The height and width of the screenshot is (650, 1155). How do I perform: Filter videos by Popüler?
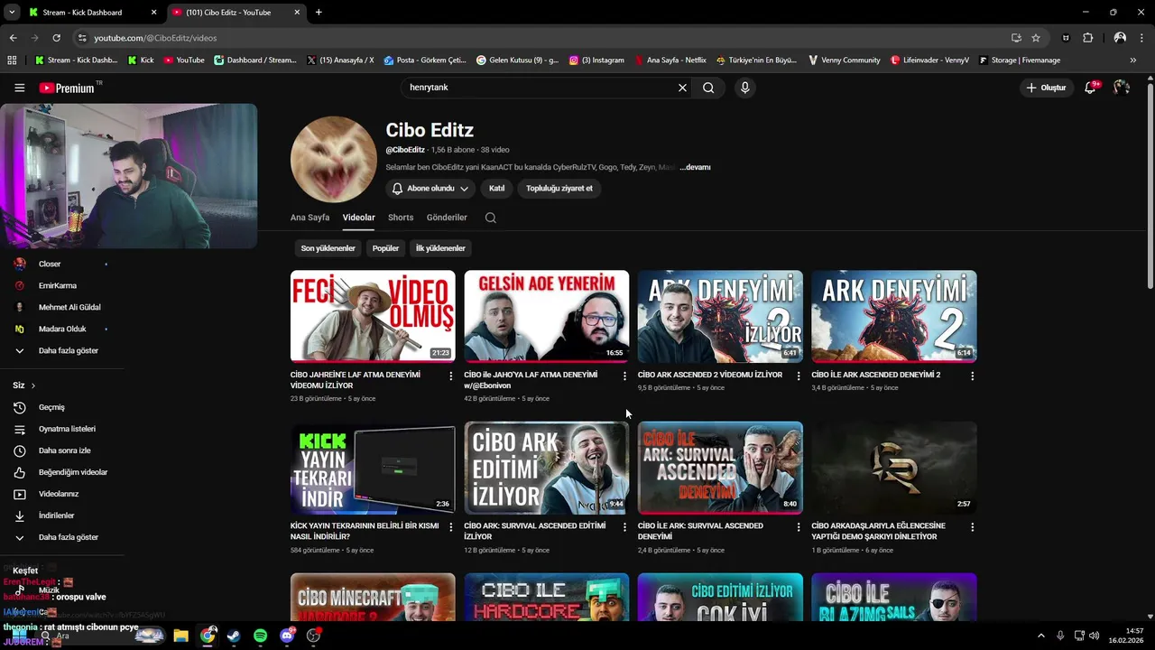click(x=385, y=248)
